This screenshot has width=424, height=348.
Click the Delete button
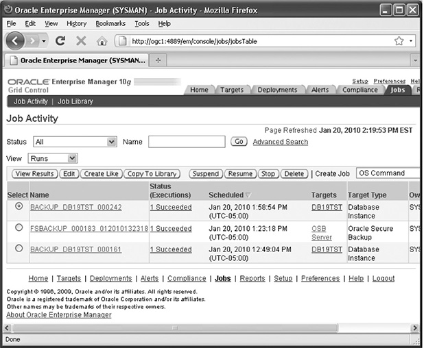tap(294, 173)
